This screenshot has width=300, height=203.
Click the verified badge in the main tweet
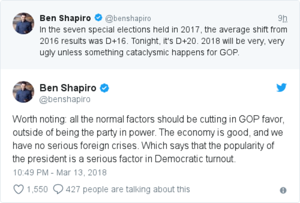(104, 88)
